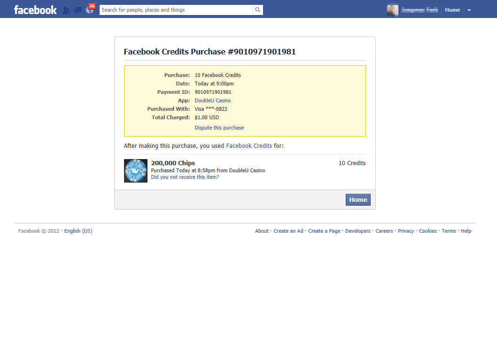Go to Home in the top bar
497x344 pixels.
point(452,10)
